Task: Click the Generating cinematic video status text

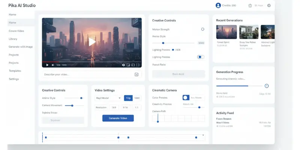Action: (x=231, y=79)
